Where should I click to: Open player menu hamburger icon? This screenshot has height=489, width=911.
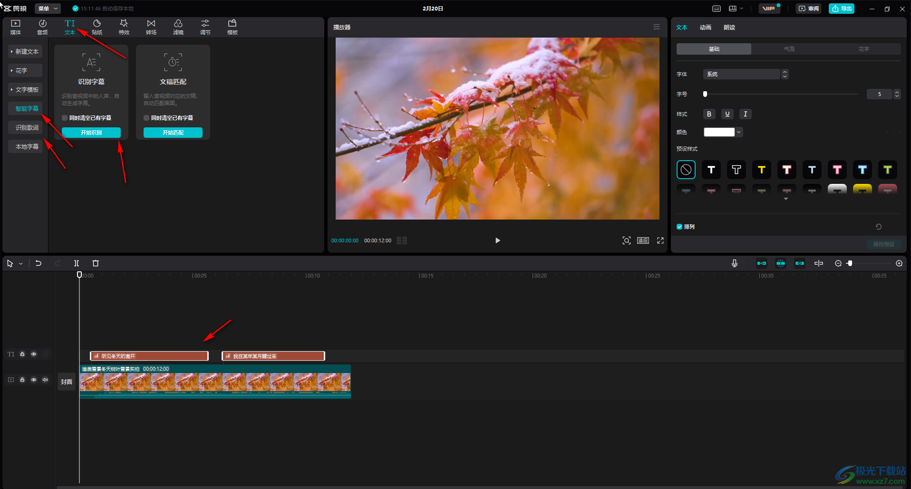pos(657,27)
